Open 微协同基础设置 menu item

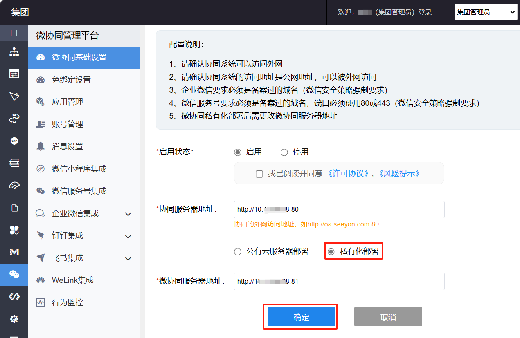pyautogui.click(x=83, y=58)
